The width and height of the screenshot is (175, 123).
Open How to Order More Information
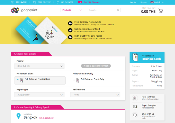(150, 98)
